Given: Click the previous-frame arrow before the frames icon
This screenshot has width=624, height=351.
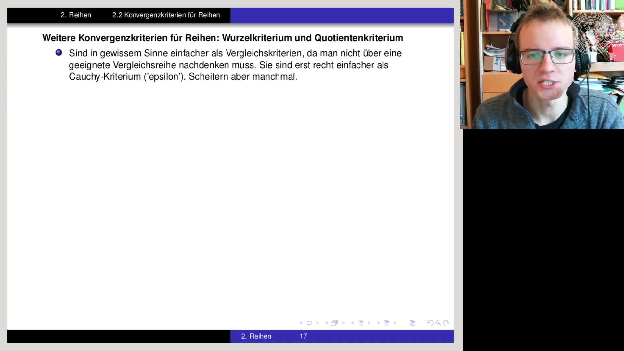Looking at the screenshot, I should (x=327, y=323).
